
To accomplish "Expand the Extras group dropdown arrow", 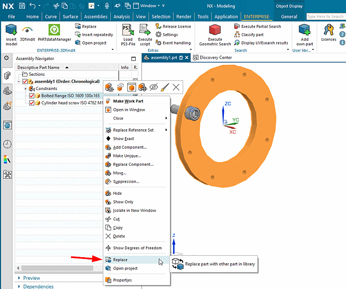I will [x=191, y=49].
